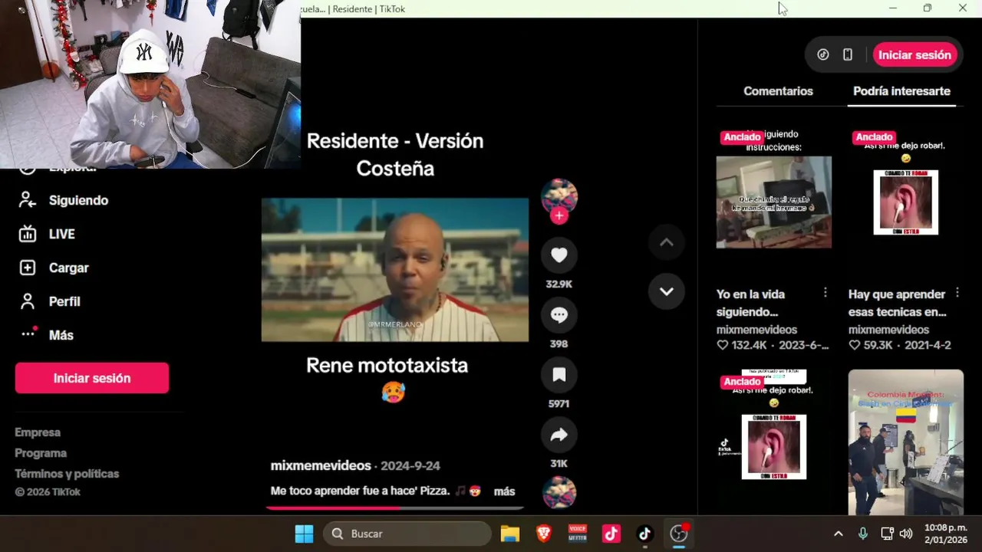Open the network icon in system tray

pyautogui.click(x=887, y=534)
